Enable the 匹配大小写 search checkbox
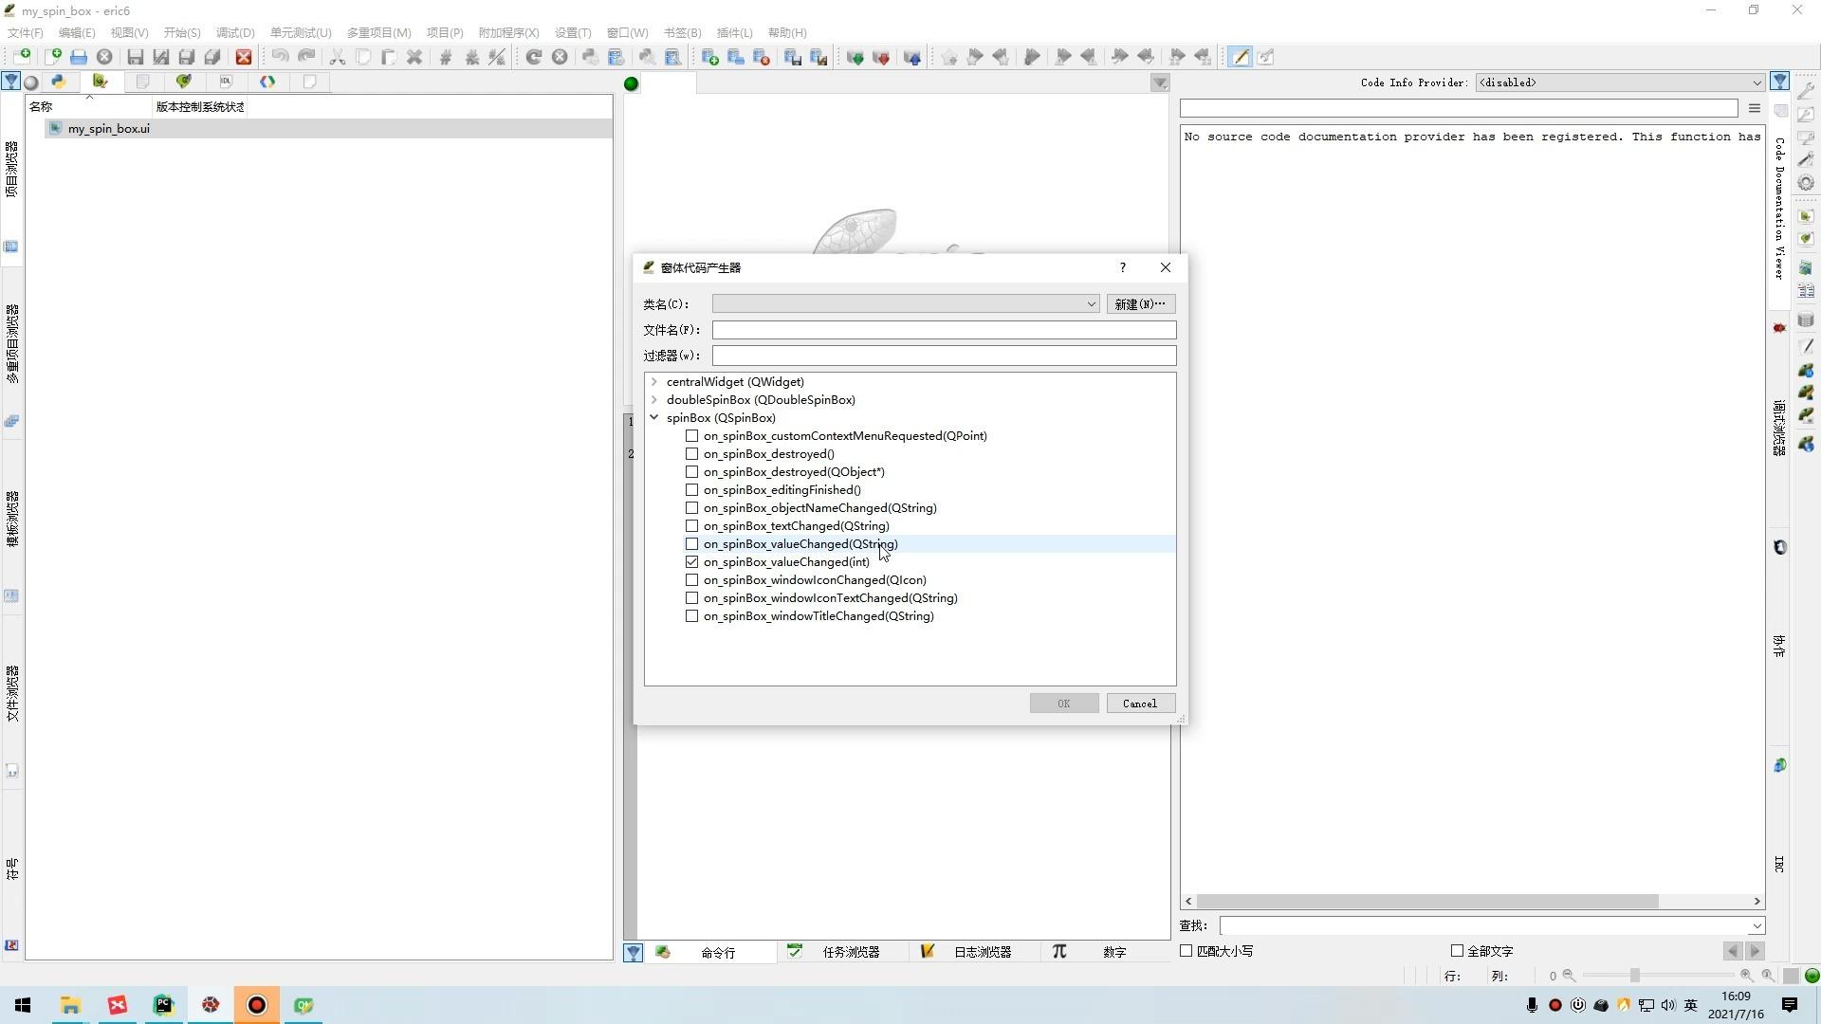This screenshot has height=1024, width=1821. click(x=1186, y=950)
